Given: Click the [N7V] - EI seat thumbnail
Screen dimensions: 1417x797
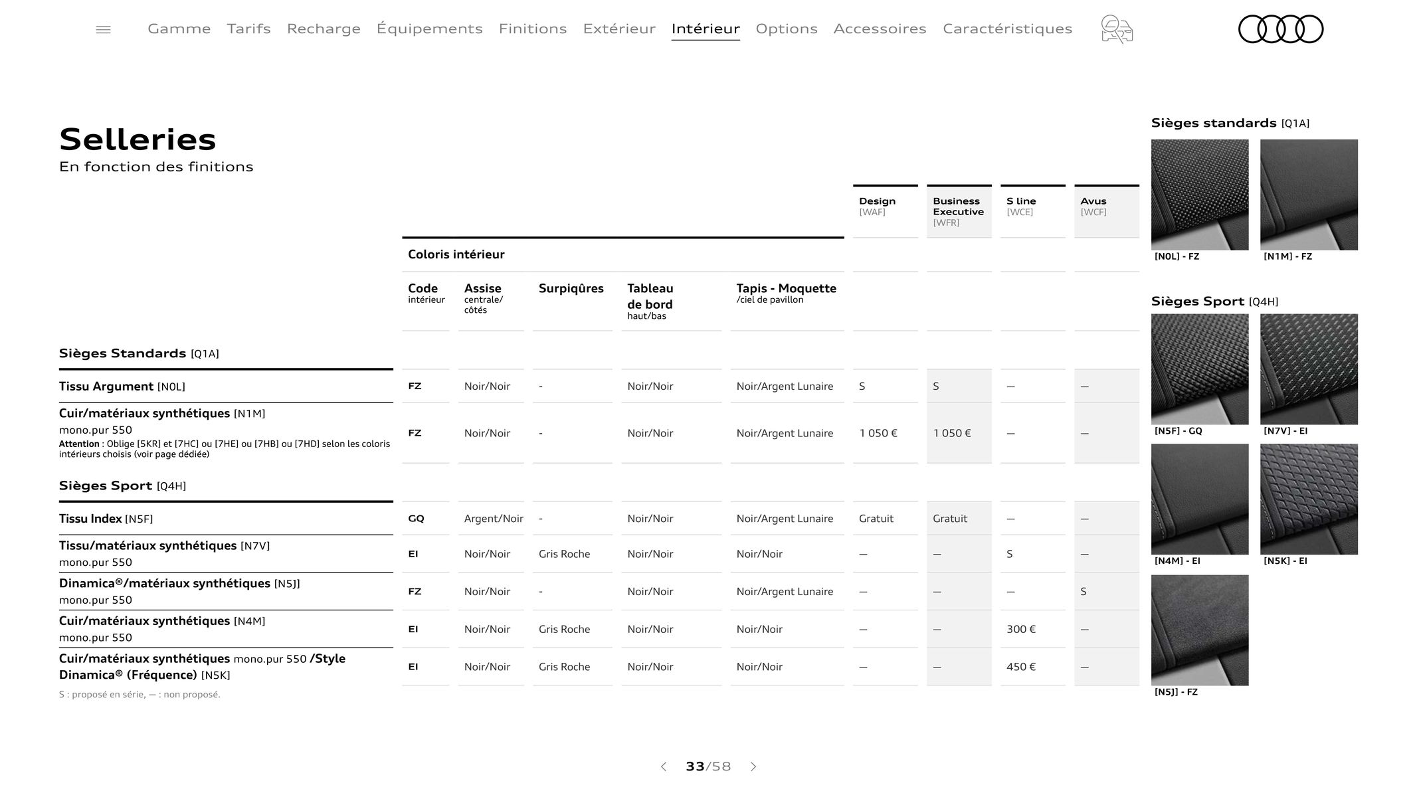Looking at the screenshot, I should tap(1309, 369).
